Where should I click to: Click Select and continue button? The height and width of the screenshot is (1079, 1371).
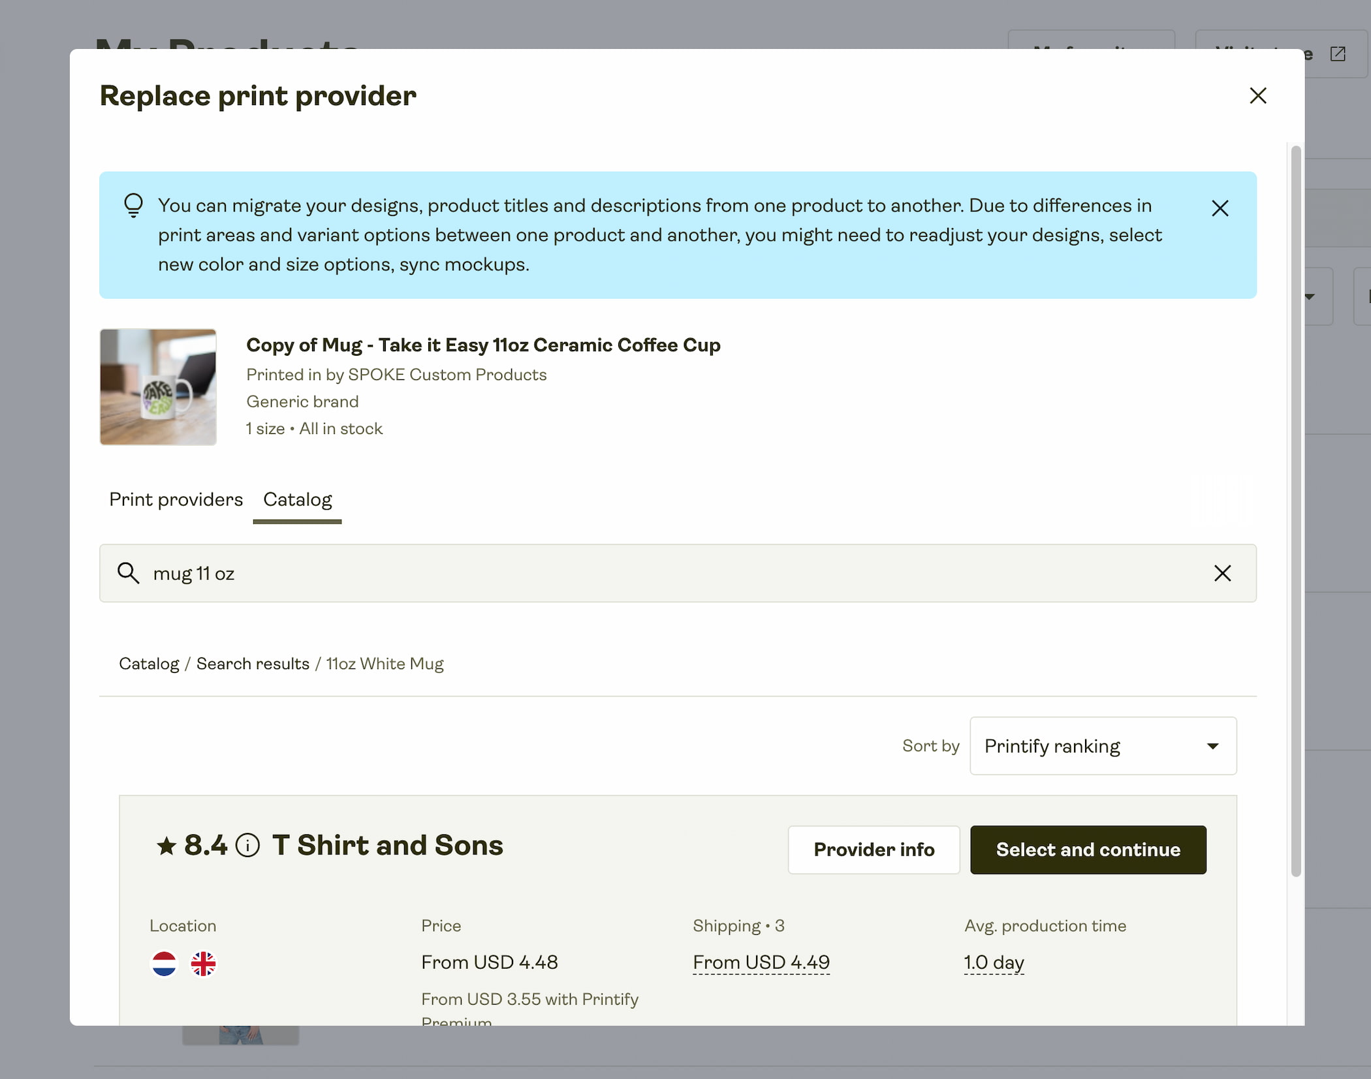pyautogui.click(x=1088, y=849)
